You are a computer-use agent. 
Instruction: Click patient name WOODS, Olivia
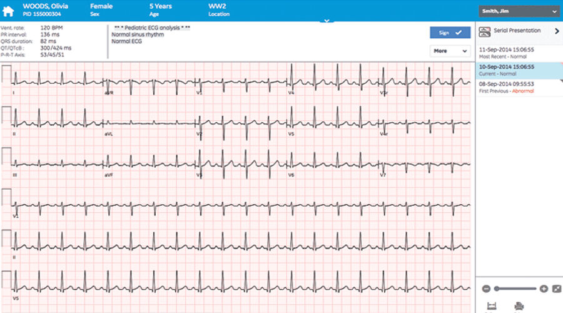(x=45, y=6)
